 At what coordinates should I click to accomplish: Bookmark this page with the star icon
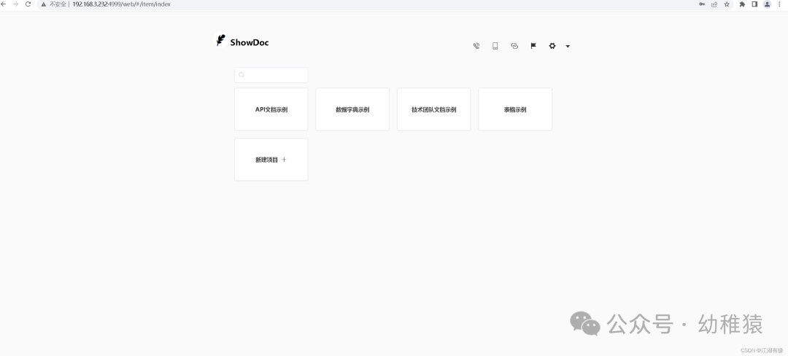pyautogui.click(x=727, y=4)
